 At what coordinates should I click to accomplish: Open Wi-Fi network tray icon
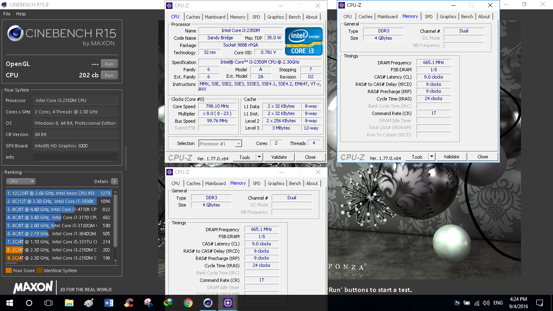coord(476,303)
